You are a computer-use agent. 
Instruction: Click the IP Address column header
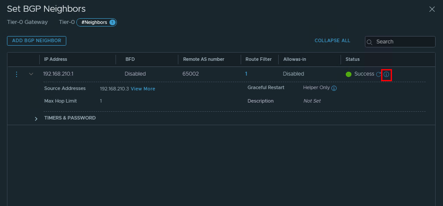point(56,59)
